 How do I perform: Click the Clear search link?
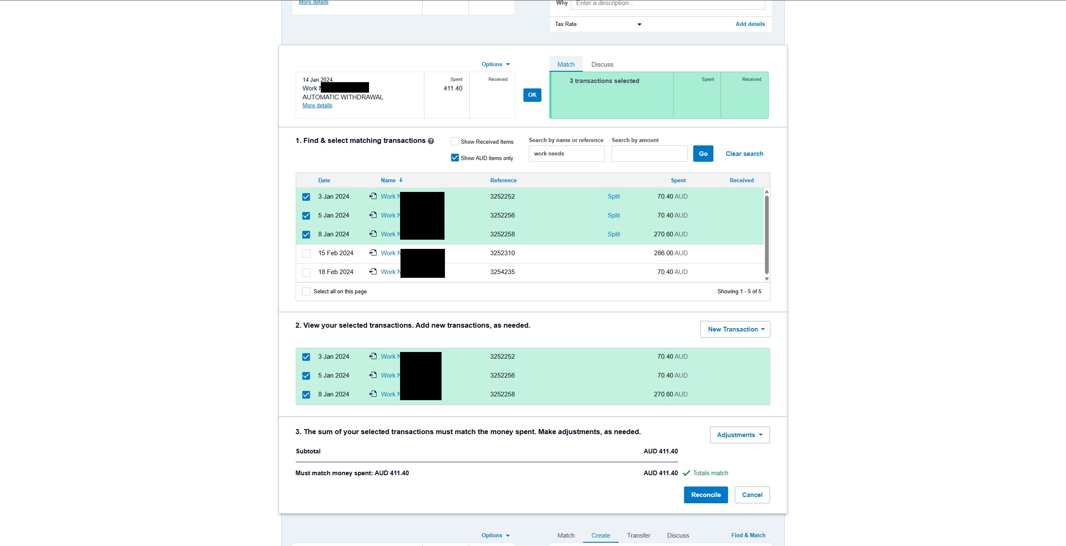(744, 154)
